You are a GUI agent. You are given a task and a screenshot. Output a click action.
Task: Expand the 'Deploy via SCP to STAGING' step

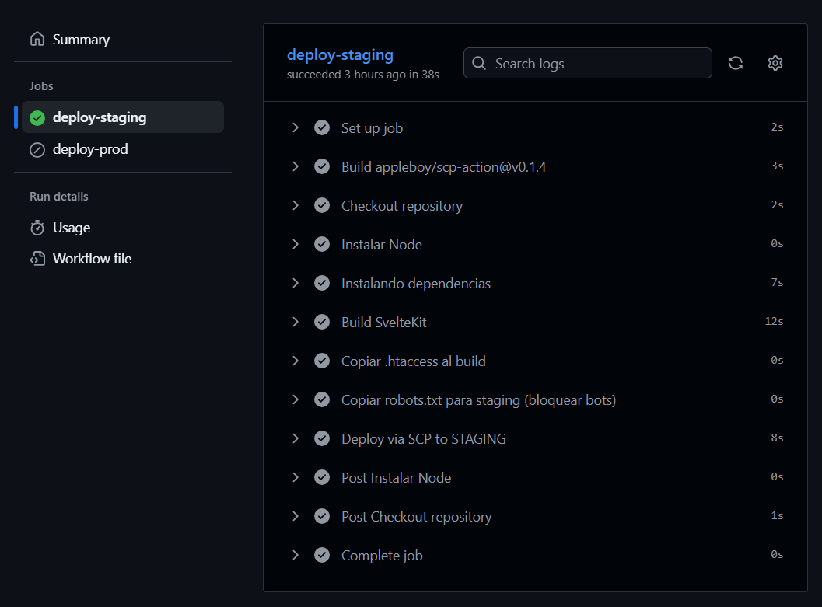[296, 438]
